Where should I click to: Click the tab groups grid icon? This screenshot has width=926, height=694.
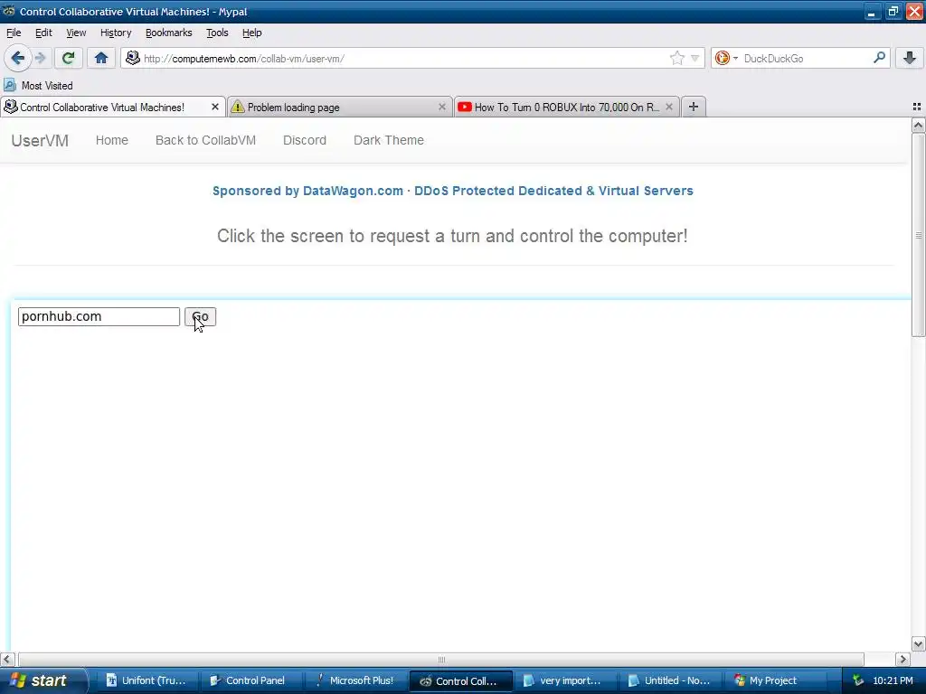coord(917,107)
